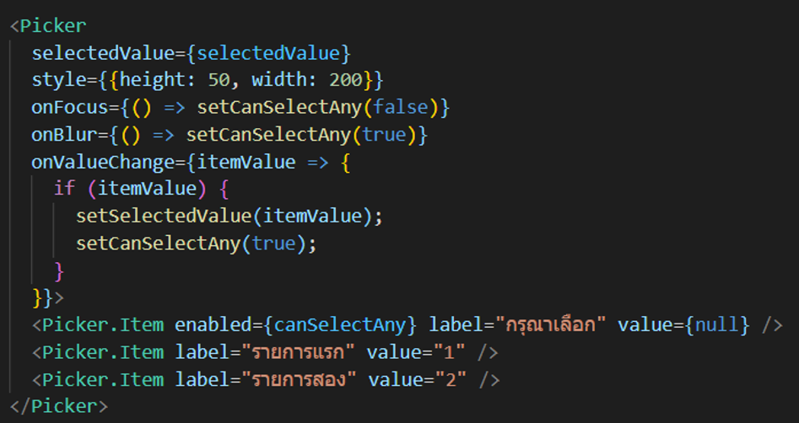Click the width value 200

(x=345, y=80)
